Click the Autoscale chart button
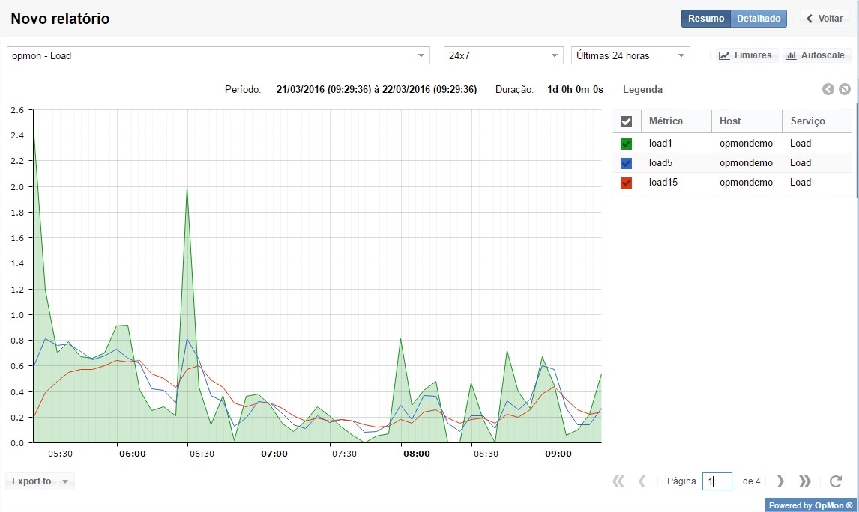This screenshot has width=859, height=512. click(x=815, y=55)
